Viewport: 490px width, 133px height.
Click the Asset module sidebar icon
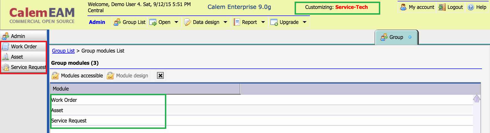point(6,57)
